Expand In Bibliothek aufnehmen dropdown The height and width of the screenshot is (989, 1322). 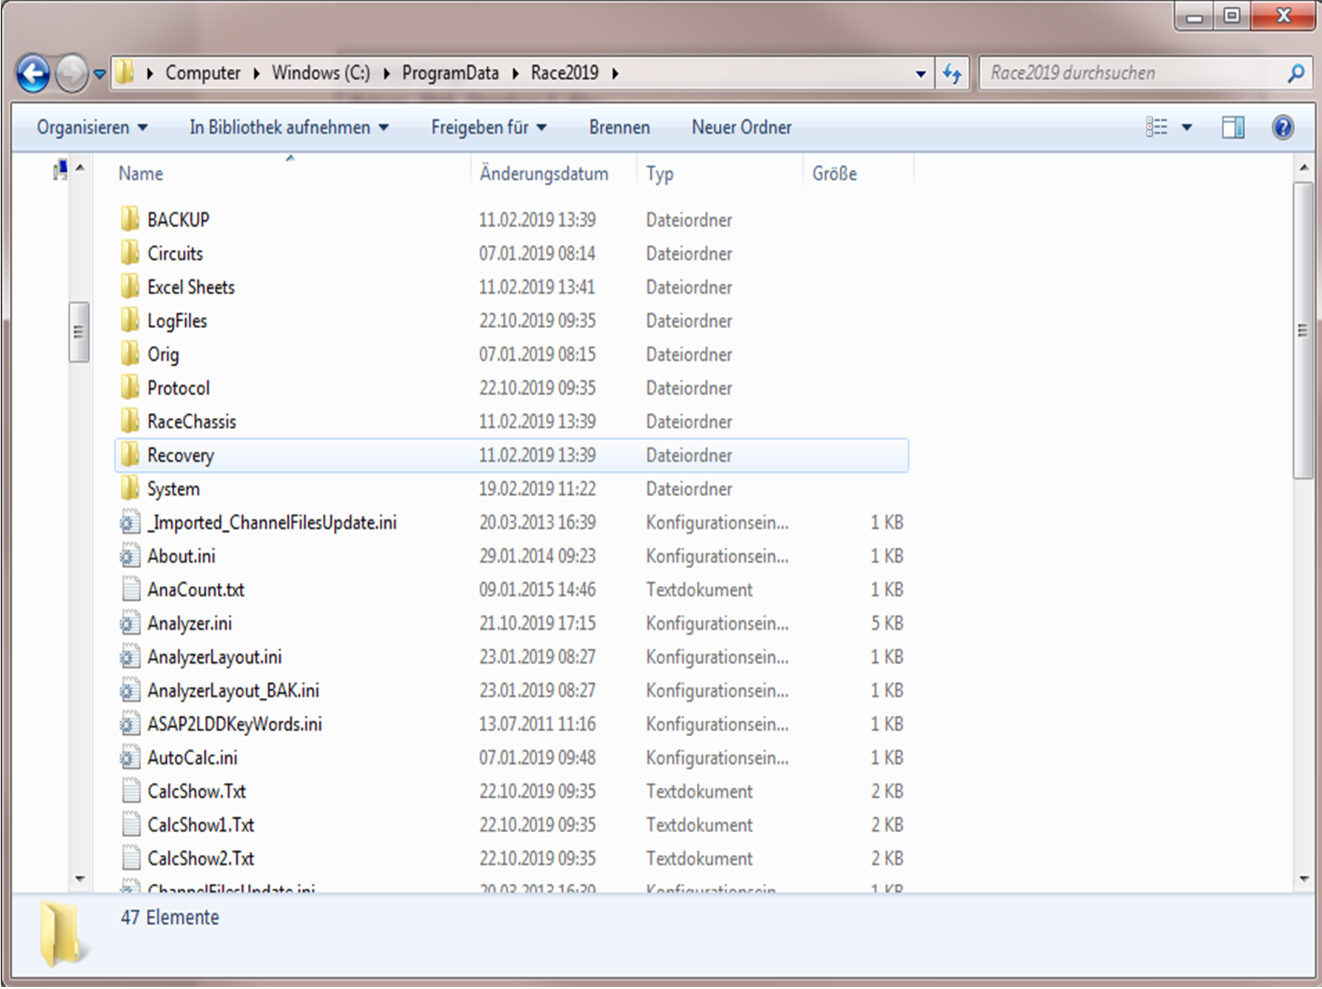[288, 127]
